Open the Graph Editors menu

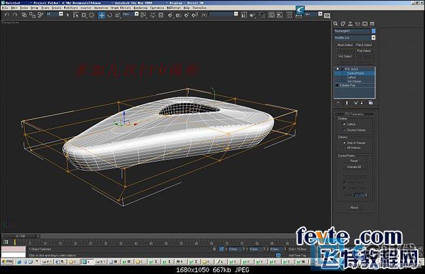(x=120, y=8)
